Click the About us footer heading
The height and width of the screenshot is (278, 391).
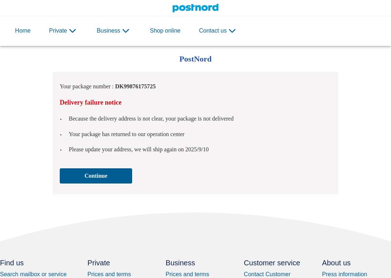point(336,263)
